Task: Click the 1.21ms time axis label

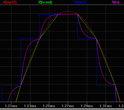Action: tap(11, 106)
